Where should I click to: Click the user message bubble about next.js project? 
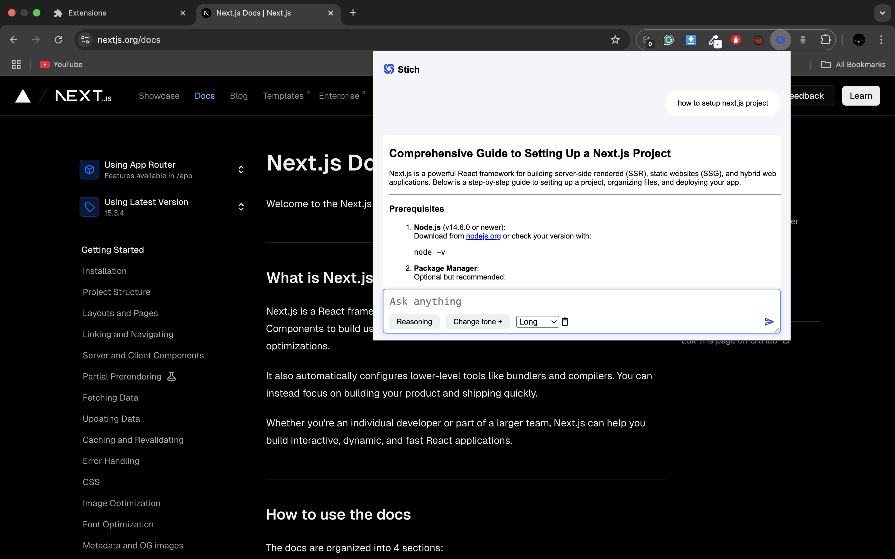tap(723, 103)
